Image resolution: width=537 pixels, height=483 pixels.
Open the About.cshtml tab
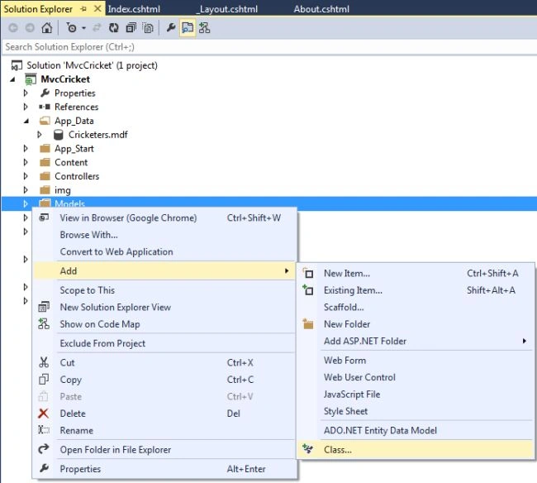tap(321, 9)
